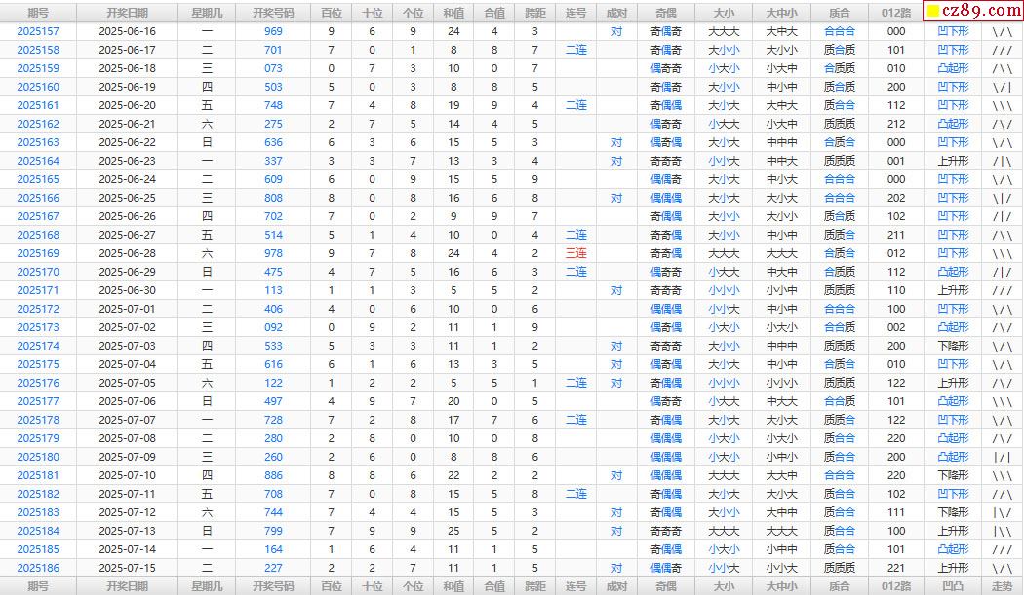Click 对 in row 2025157
Viewport: 1024px width, 595px height.
(616, 31)
